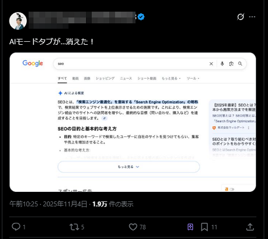Open the tweet author's profile avatar
This screenshot has height=239, width=268.
pyautogui.click(x=18, y=21)
